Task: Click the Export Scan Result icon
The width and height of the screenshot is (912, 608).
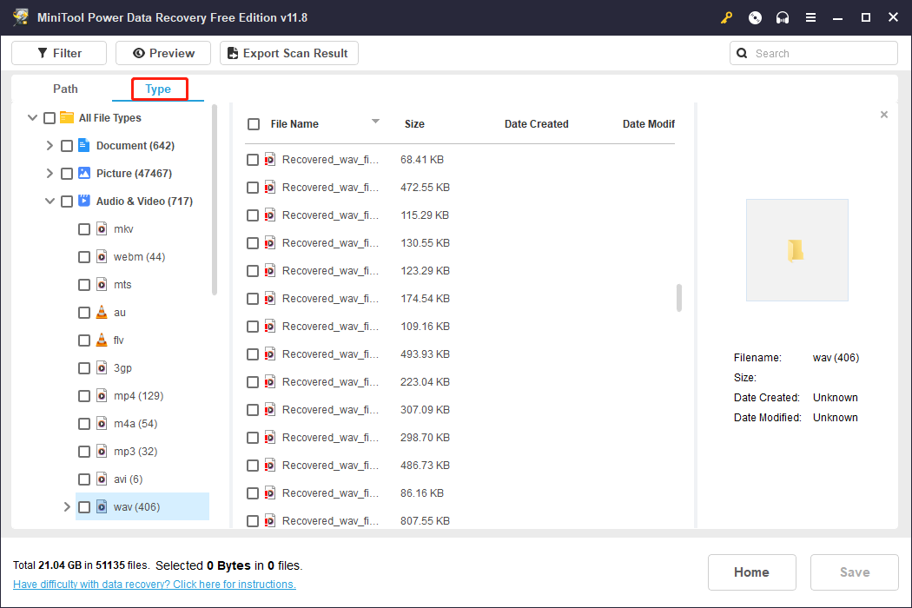Action: [231, 53]
